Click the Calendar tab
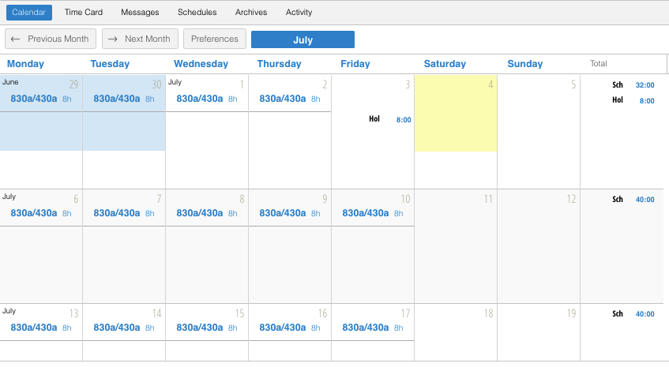Screen dimensions: 669x367 click(29, 13)
